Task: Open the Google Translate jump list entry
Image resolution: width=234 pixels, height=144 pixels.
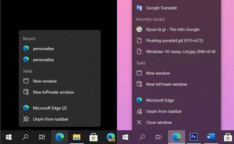Action: [x=161, y=8]
